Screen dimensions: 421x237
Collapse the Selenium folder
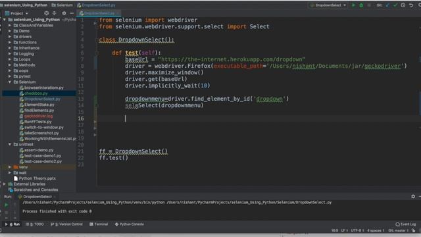[x=10, y=82]
